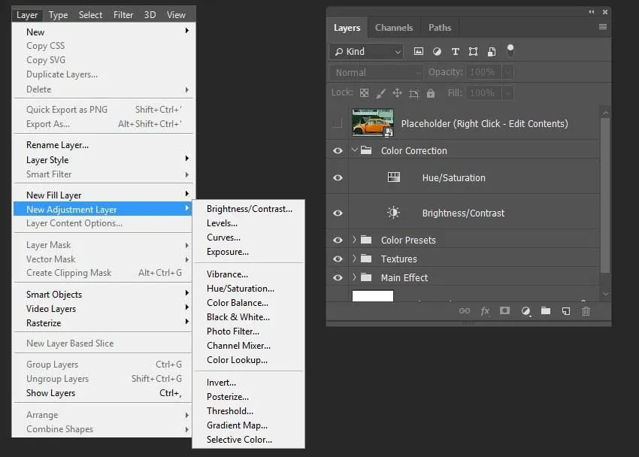This screenshot has width=639, height=457.
Task: Click the filter for adjustment layers icon
Action: 437,52
